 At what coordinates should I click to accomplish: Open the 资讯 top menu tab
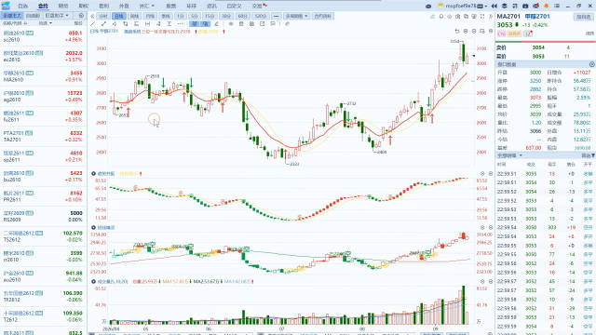point(211,7)
